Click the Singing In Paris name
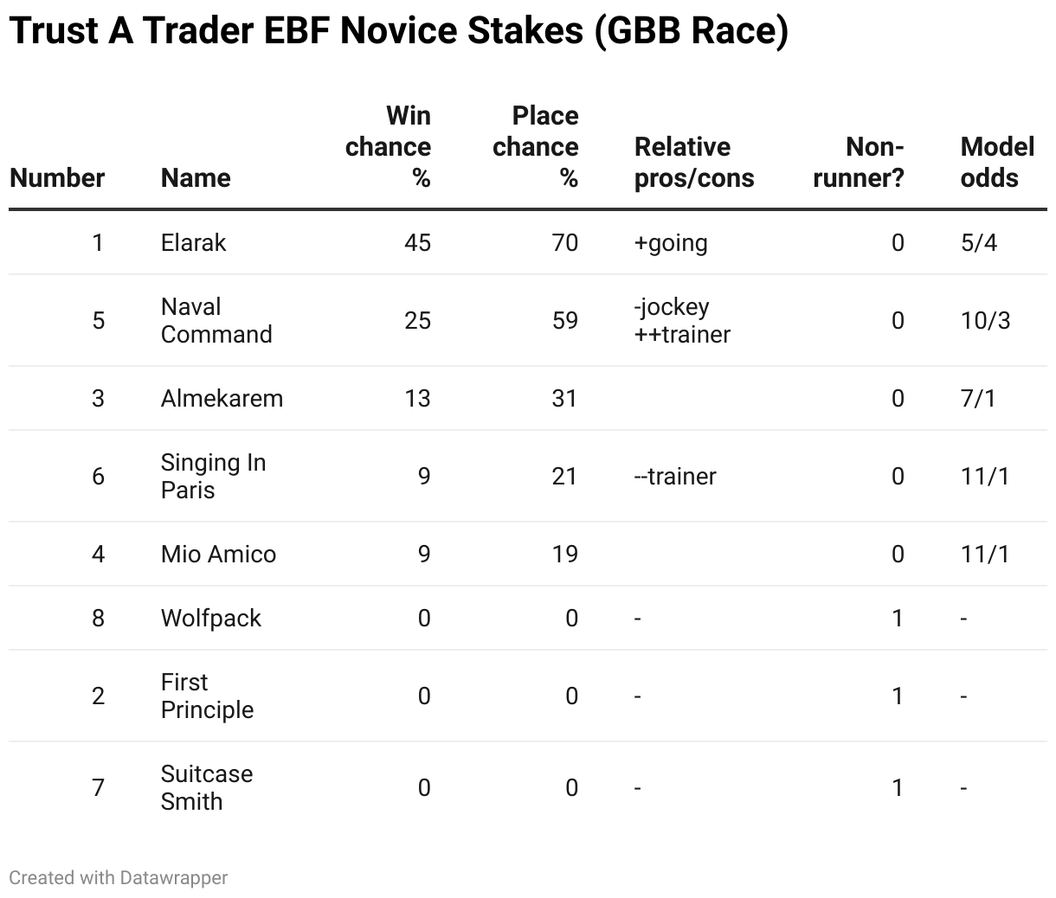 point(213,476)
